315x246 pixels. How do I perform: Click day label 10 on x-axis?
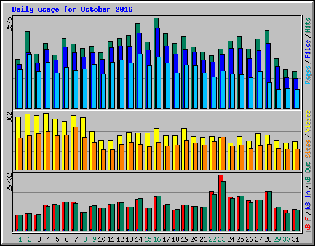(102, 239)
